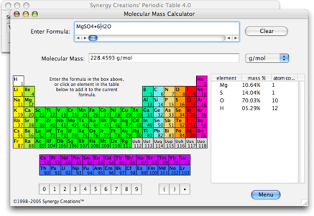The width and height of the screenshot is (314, 216).
Task: Select the Copper (Cu) element cell
Action: (126, 112)
